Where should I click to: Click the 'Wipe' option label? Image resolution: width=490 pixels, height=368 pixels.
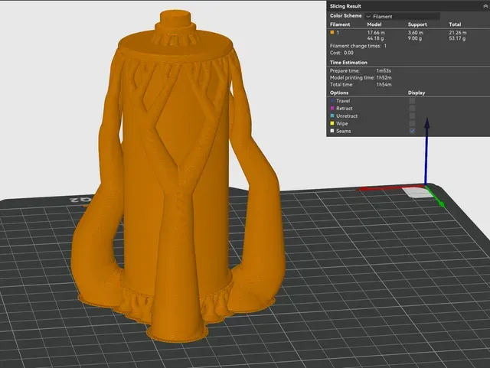pyautogui.click(x=342, y=123)
